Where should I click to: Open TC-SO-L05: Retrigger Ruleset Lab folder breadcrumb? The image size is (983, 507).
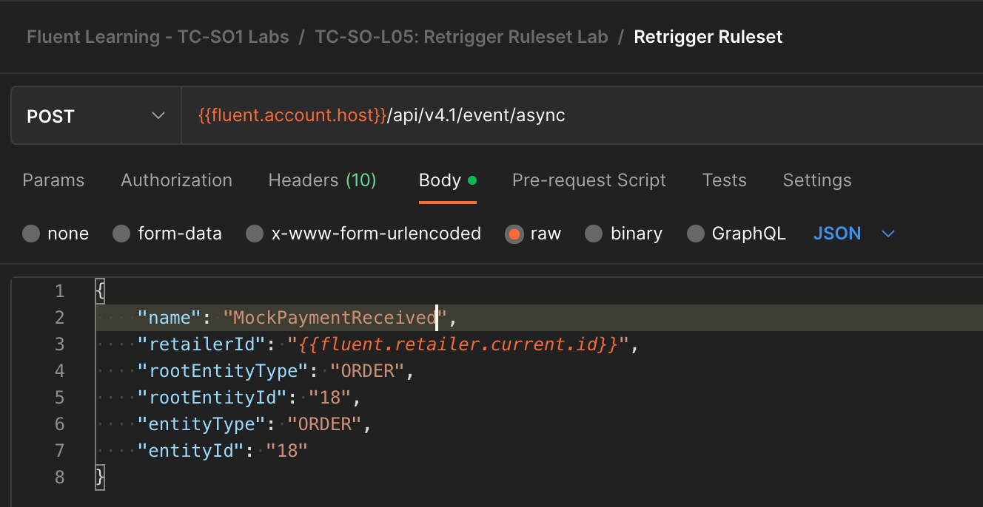461,37
